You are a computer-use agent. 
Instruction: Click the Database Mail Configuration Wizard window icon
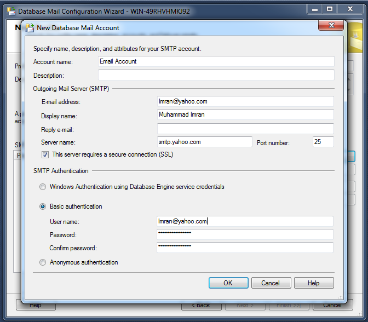pyautogui.click(x=10, y=10)
